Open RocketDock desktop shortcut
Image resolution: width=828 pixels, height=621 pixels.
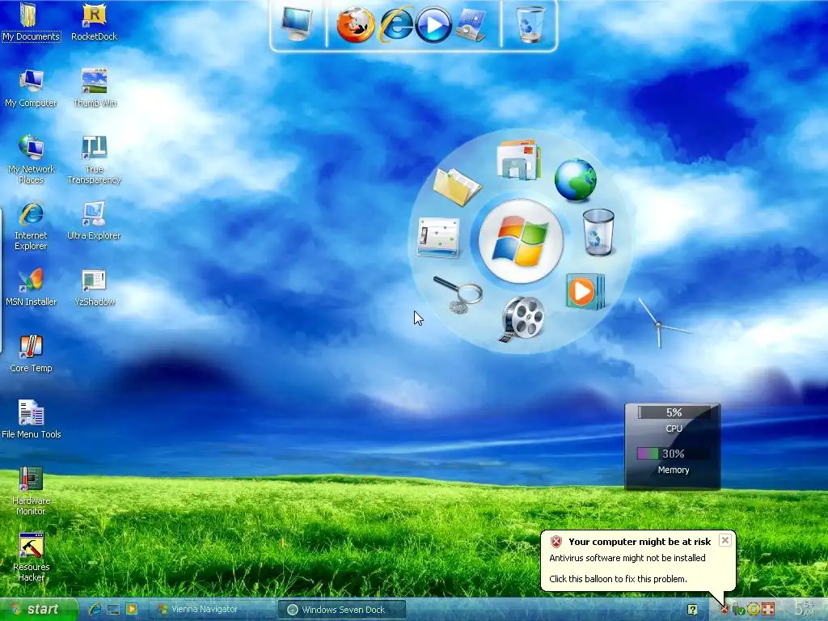point(94,22)
